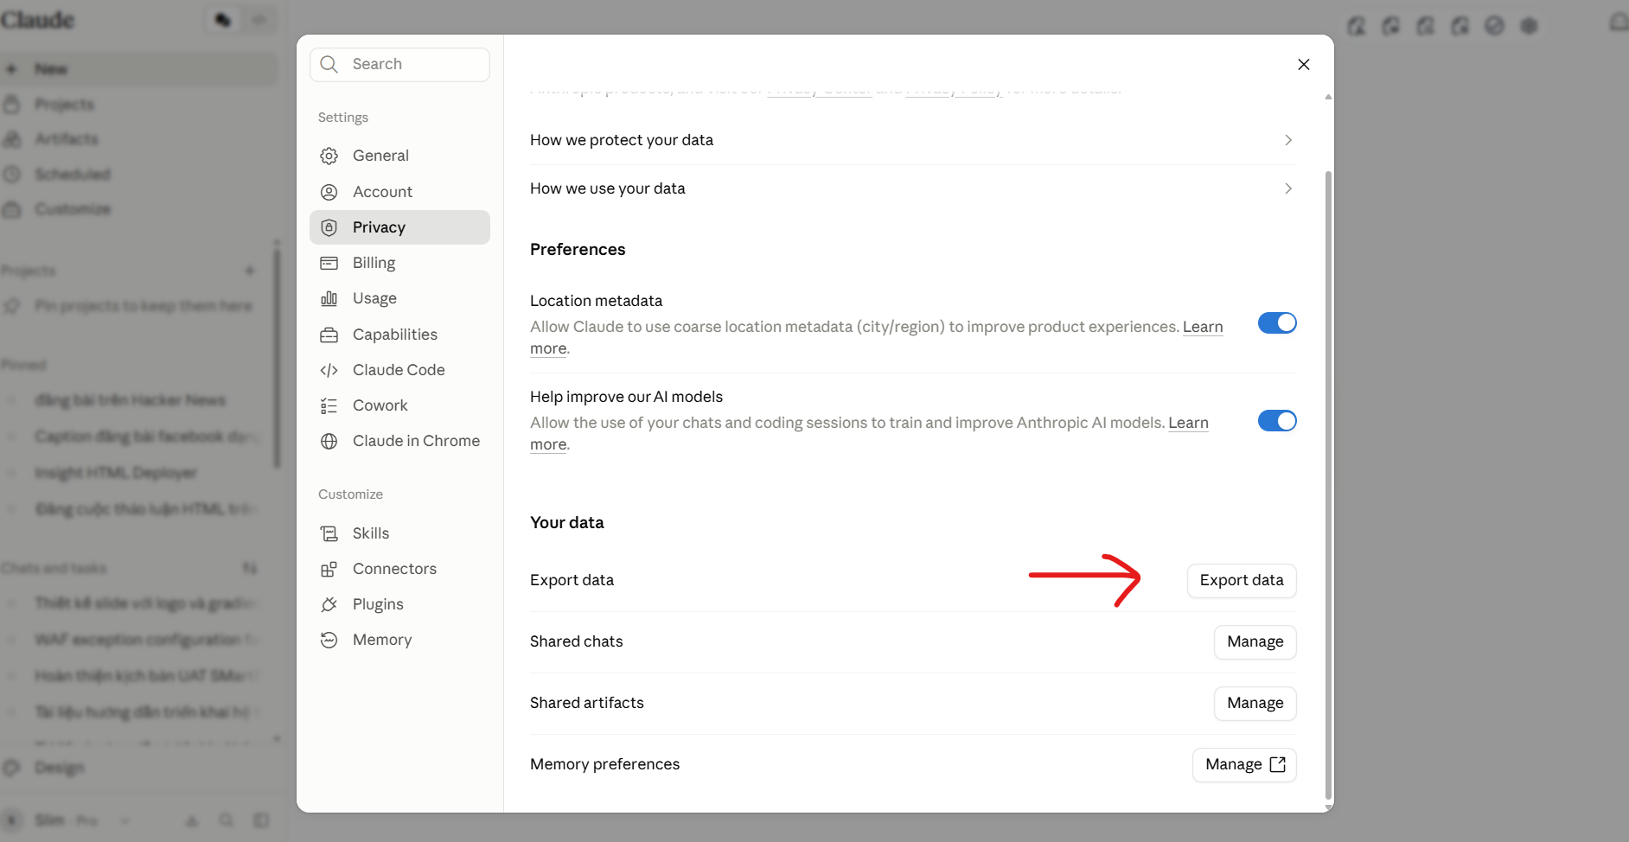This screenshot has height=842, width=1629.
Task: Open Usage via bar chart icon
Action: 329,298
